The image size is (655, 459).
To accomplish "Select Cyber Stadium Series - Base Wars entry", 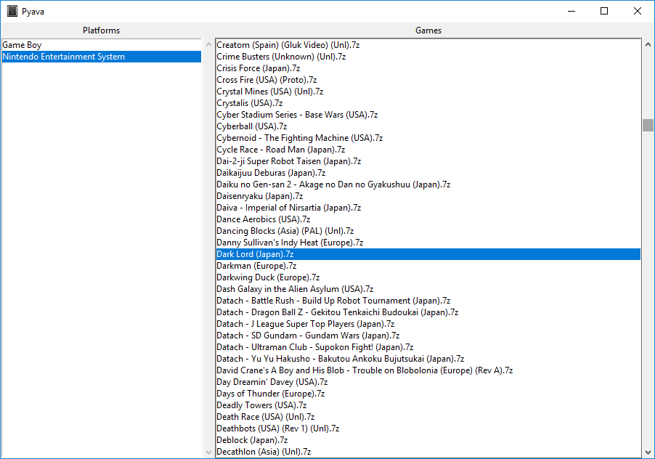I will click(x=428, y=115).
